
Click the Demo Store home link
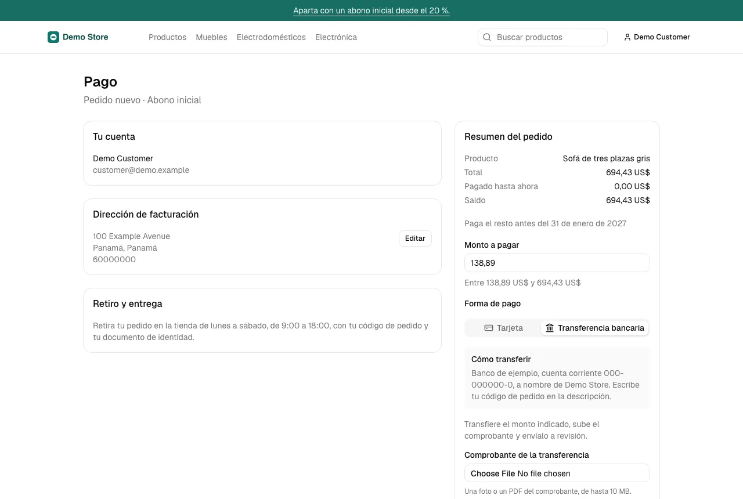(x=78, y=37)
